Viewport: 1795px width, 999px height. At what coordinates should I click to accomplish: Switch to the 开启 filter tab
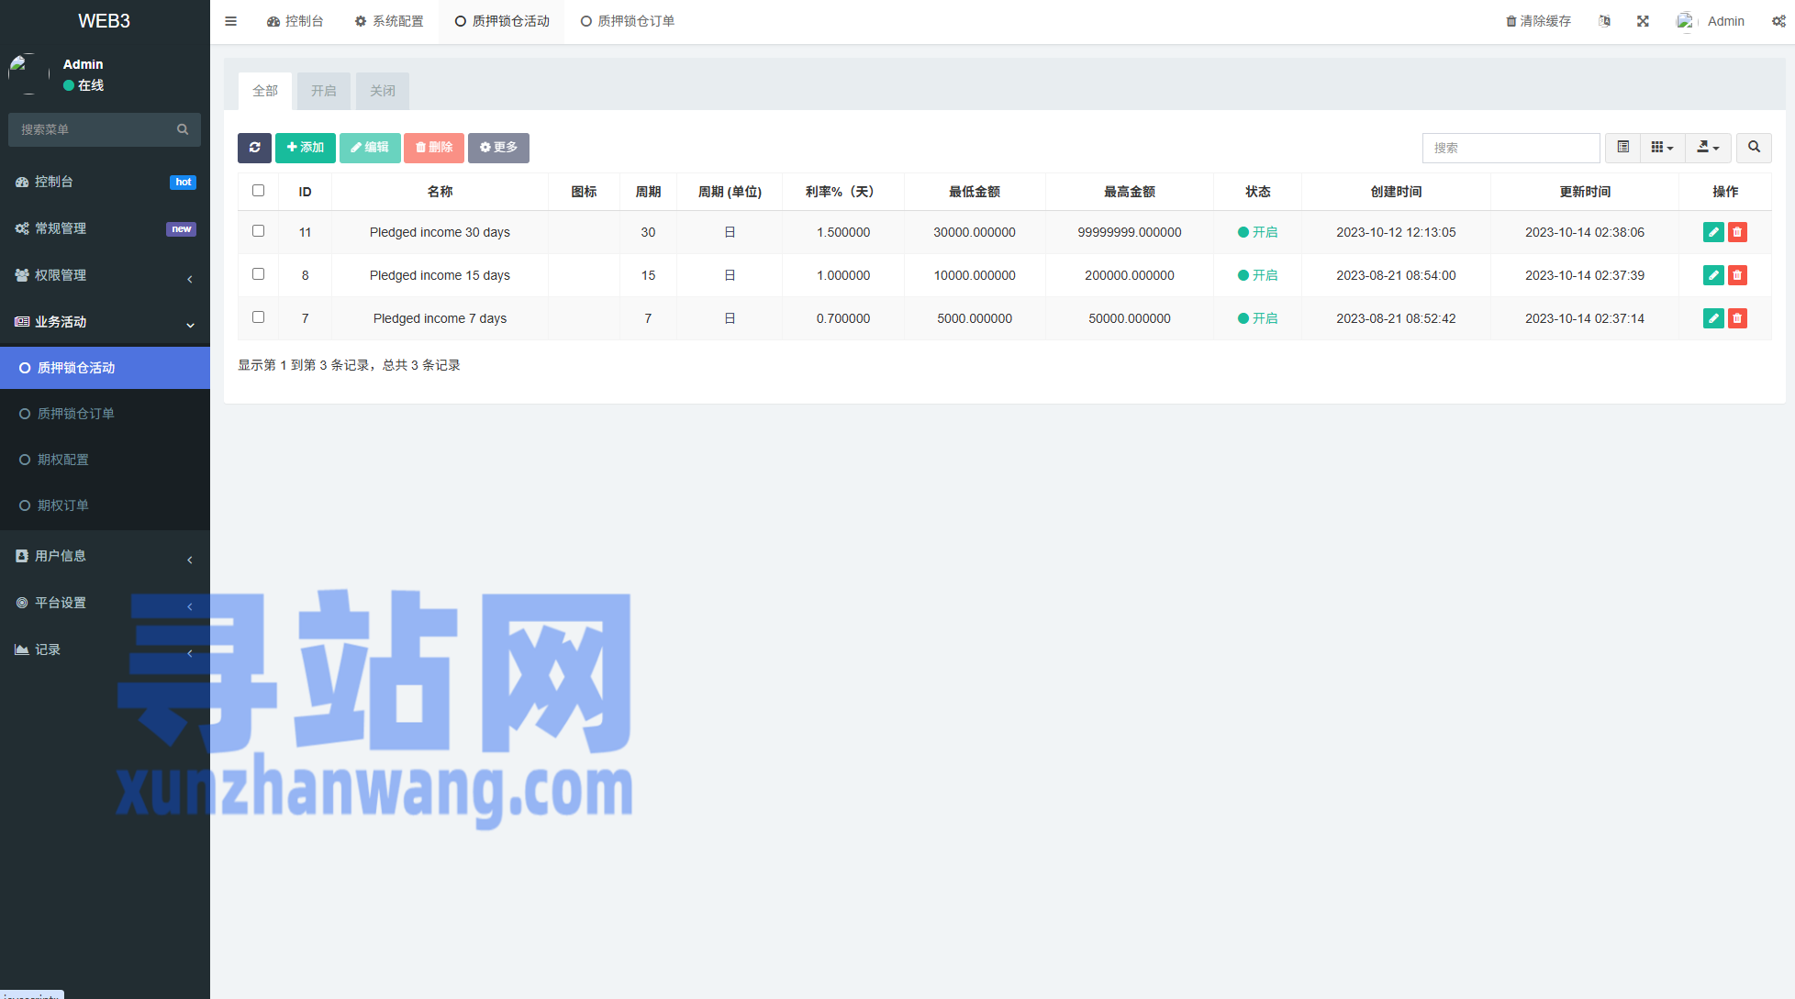pos(323,91)
